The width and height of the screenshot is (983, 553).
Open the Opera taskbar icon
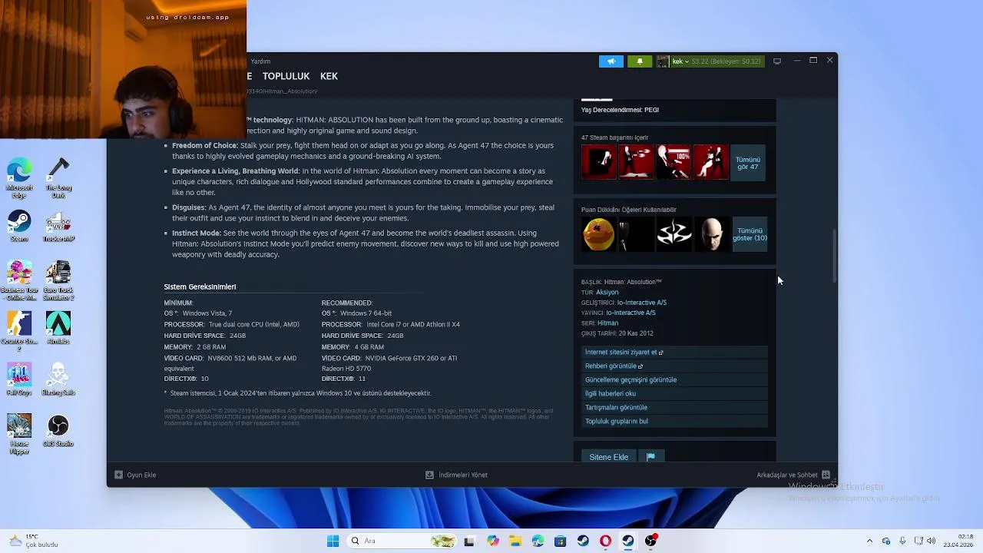click(x=605, y=541)
